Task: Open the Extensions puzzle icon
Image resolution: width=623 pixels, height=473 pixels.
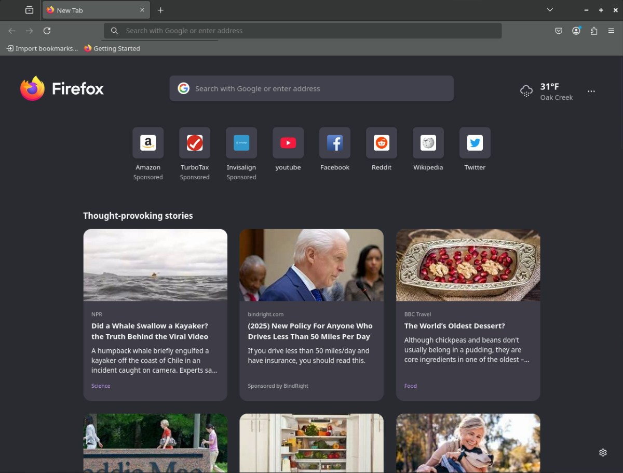Action: pos(594,31)
